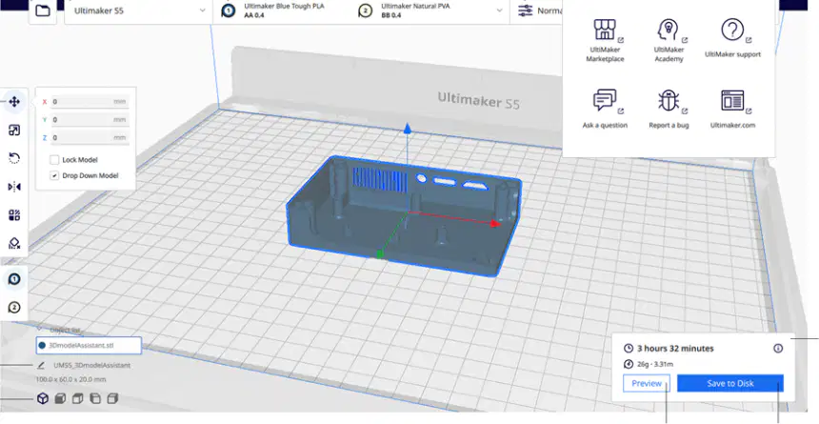Click the 26g - 3.31m material usage
This screenshot has width=819, height=424.
[655, 364]
